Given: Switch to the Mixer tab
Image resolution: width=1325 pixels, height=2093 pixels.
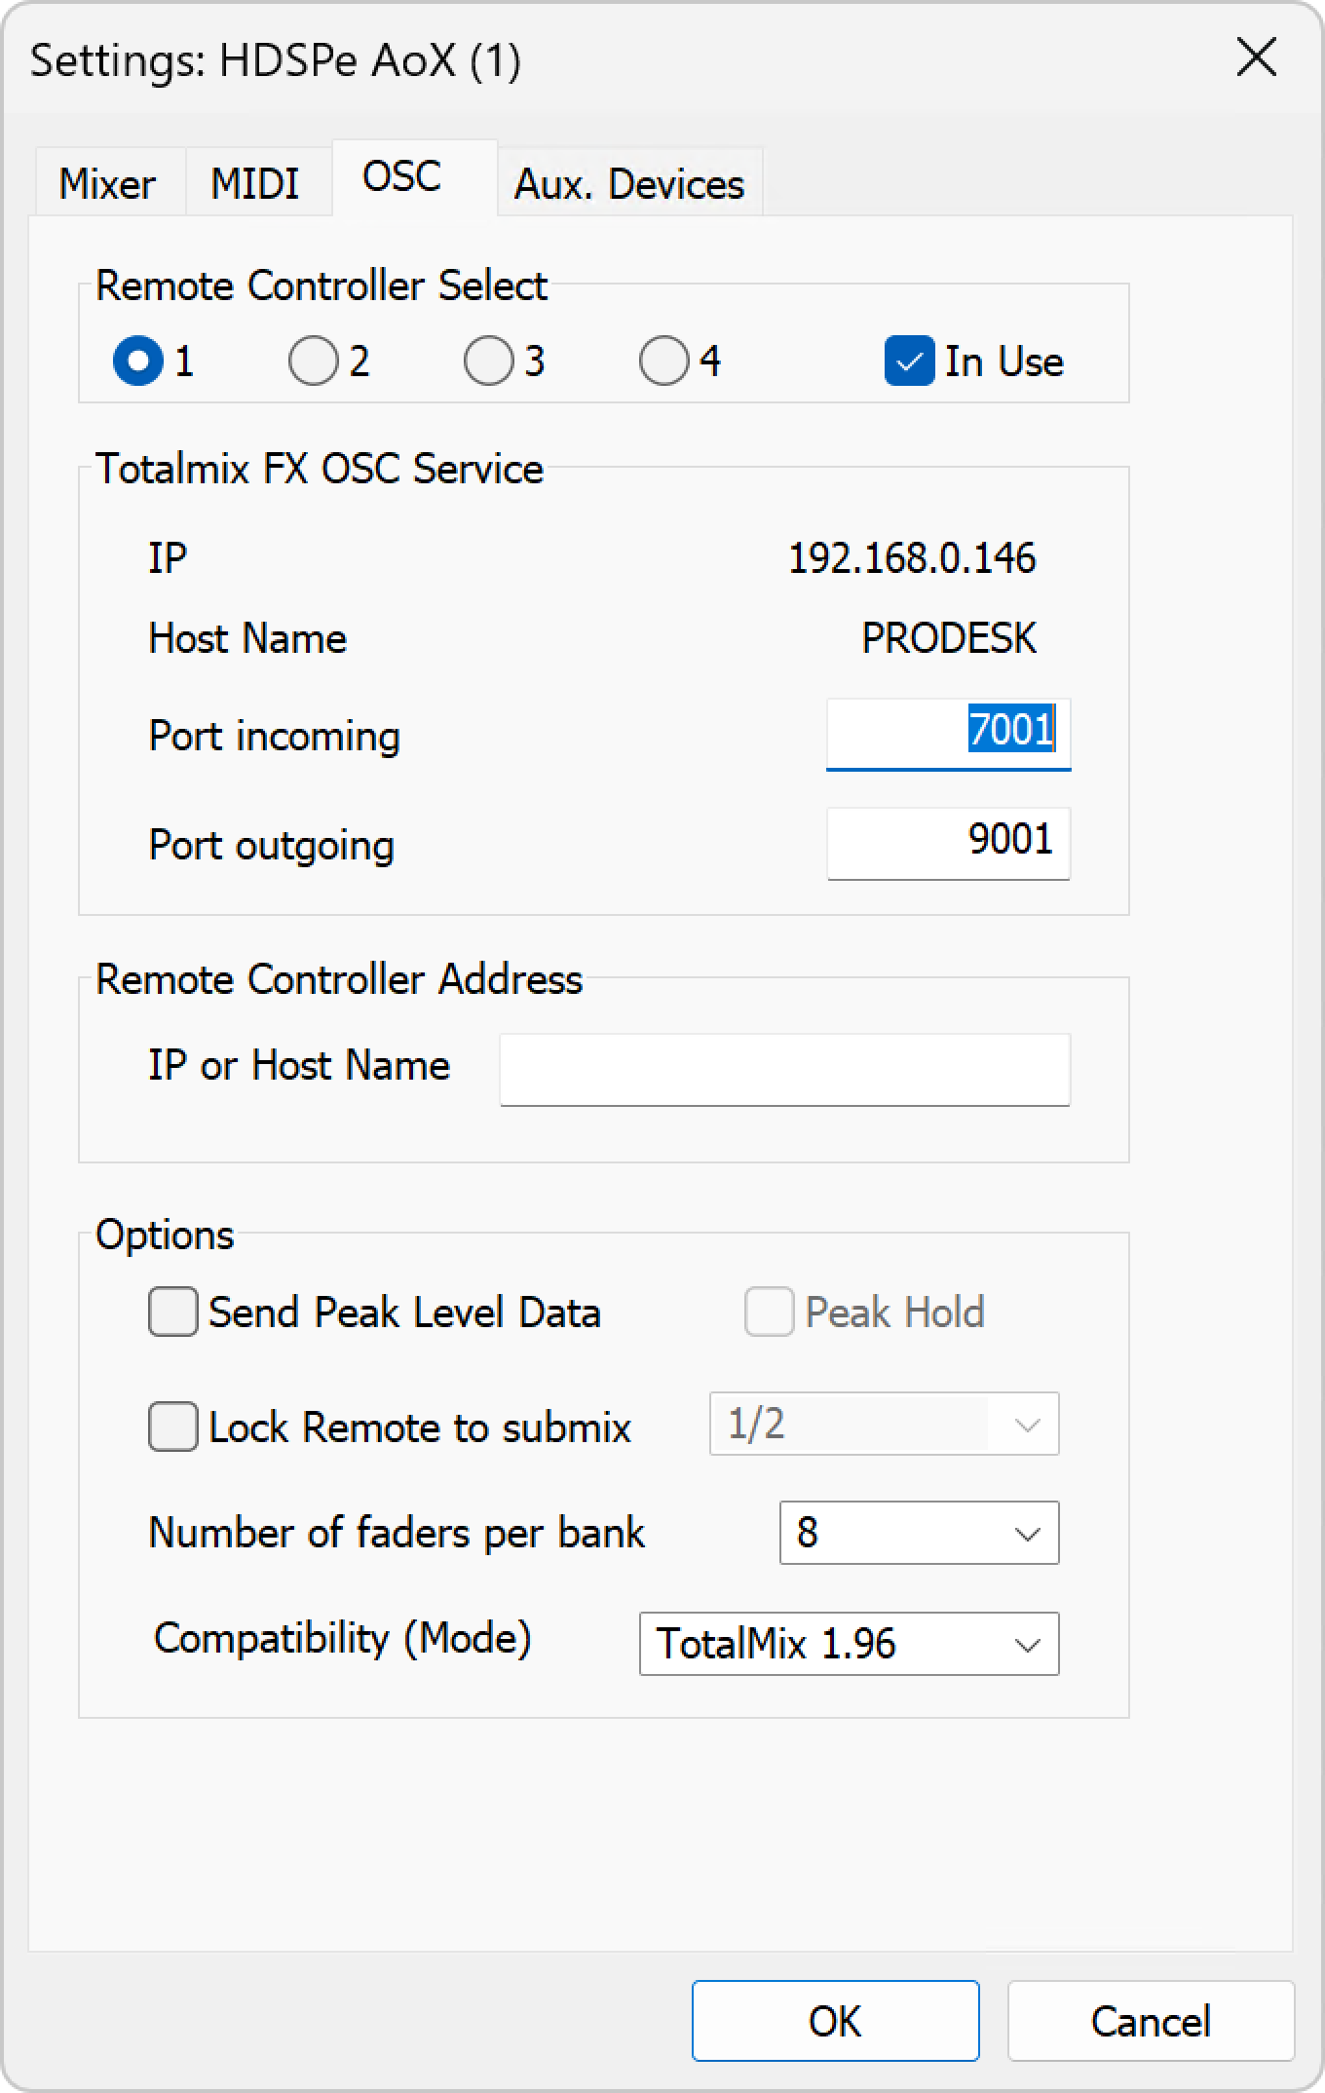Looking at the screenshot, I should pos(107,183).
